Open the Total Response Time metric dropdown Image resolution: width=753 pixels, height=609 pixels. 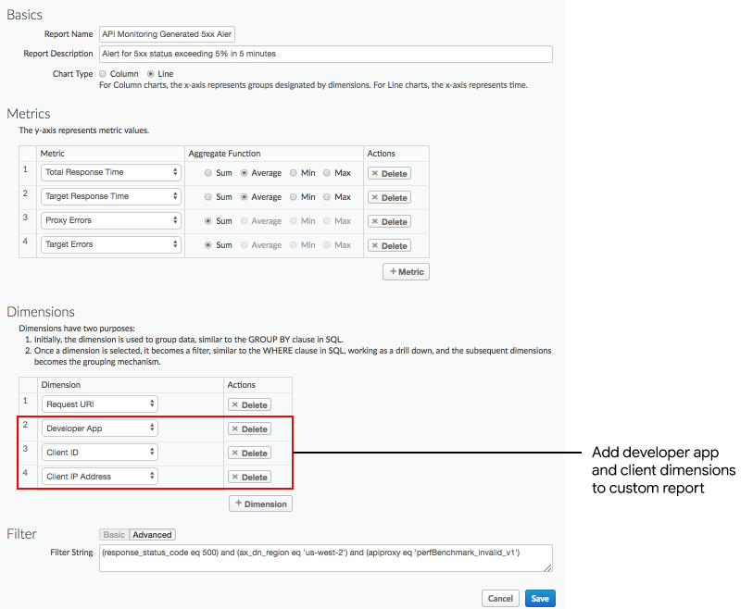tap(110, 172)
